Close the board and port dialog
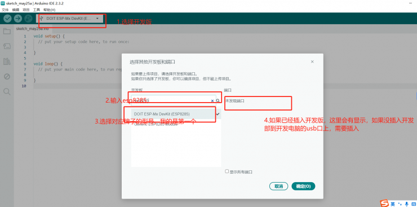The width and height of the screenshot is (417, 207). pyautogui.click(x=312, y=61)
